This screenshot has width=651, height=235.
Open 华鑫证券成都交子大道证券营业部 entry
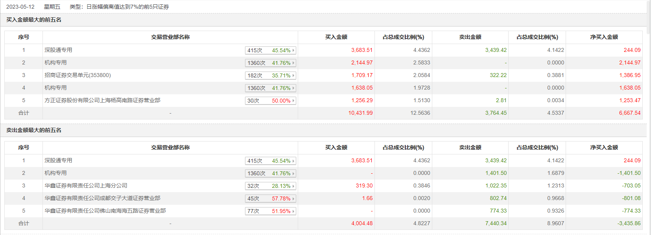coord(102,198)
